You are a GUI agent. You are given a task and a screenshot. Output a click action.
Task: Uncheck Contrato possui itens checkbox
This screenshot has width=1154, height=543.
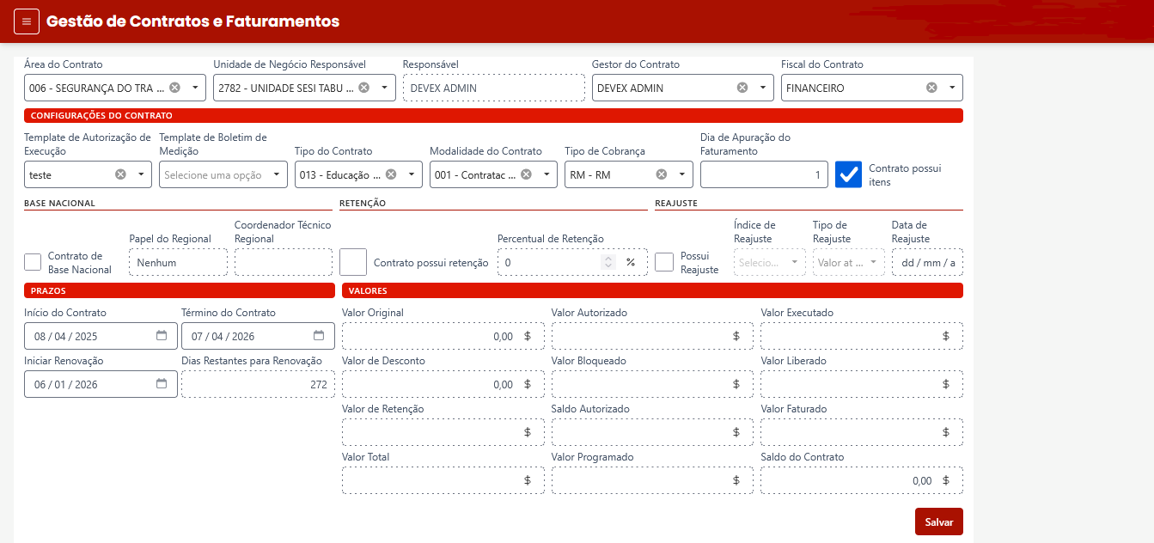pos(849,174)
